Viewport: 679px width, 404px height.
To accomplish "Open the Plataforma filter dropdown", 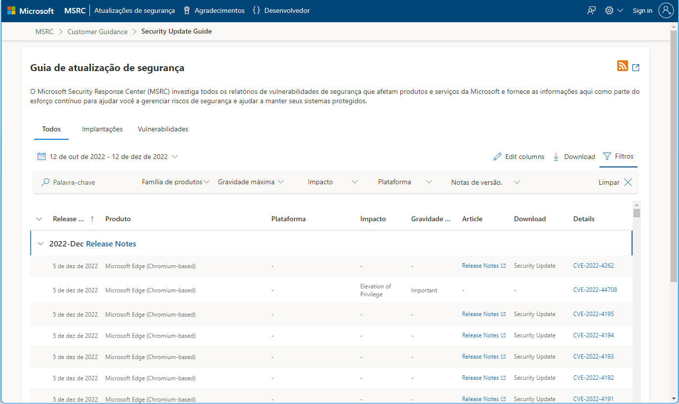I will coord(405,182).
